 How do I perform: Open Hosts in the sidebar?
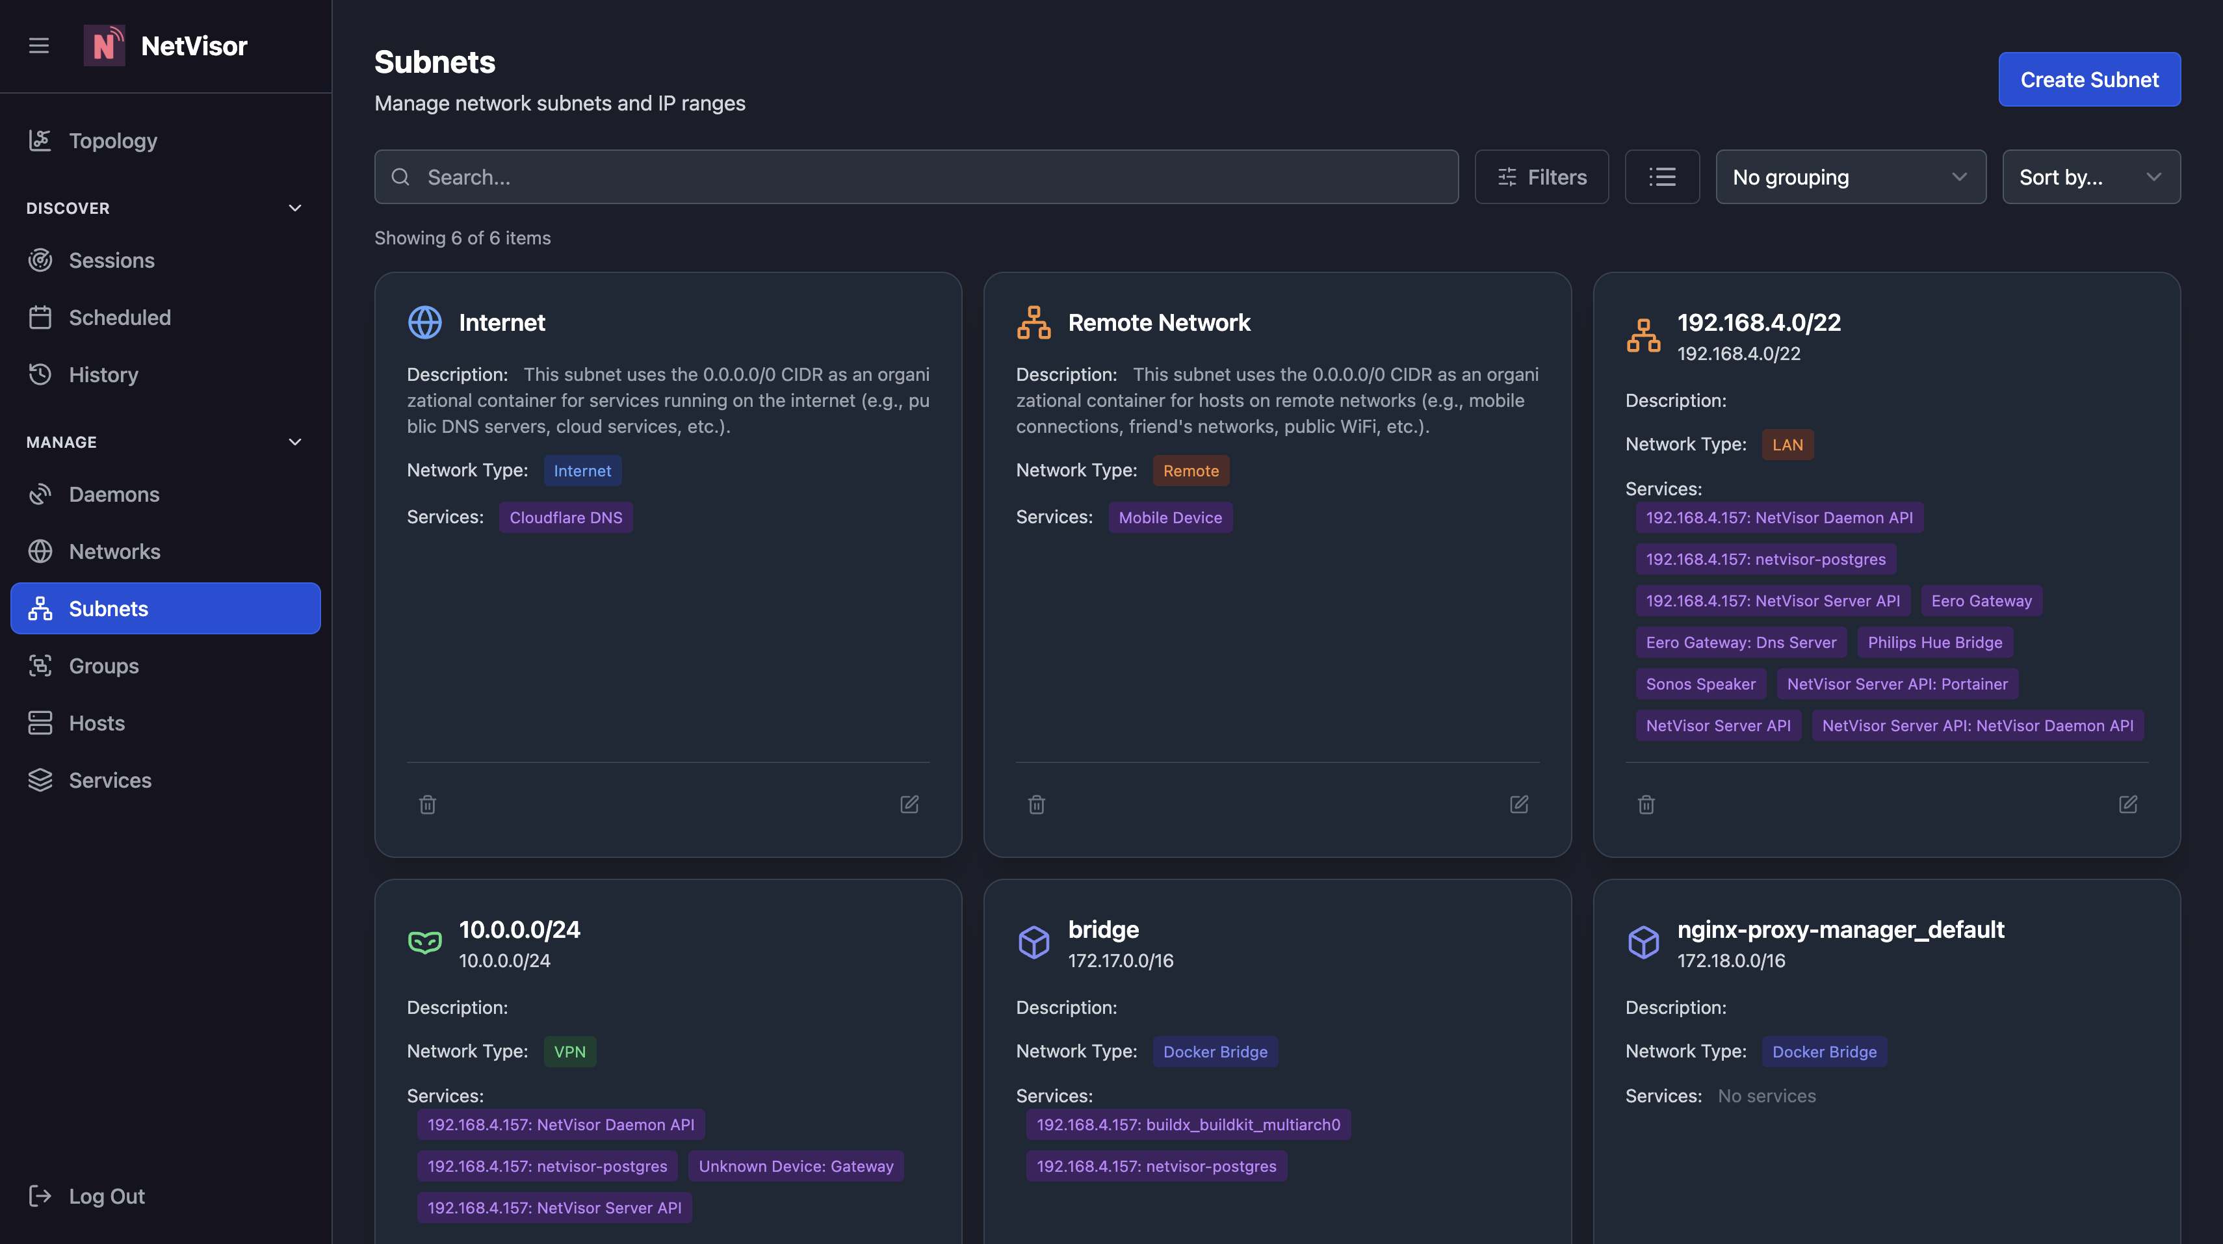point(97,723)
